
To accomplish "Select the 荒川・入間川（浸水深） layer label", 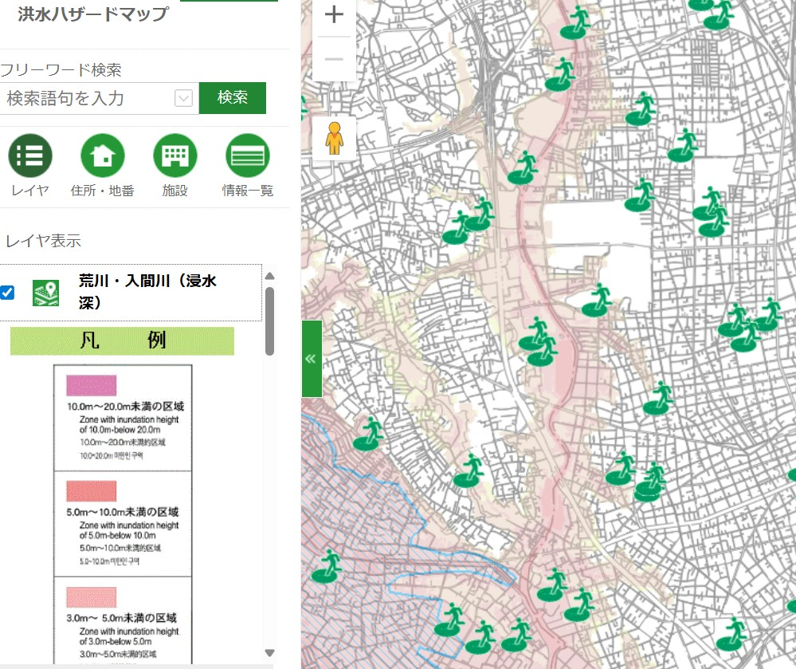I will [x=147, y=292].
